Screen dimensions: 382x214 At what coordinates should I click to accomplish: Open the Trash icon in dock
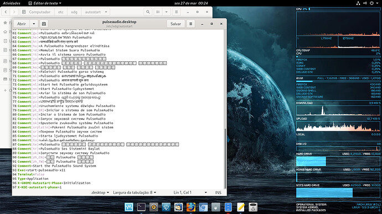[253, 207]
